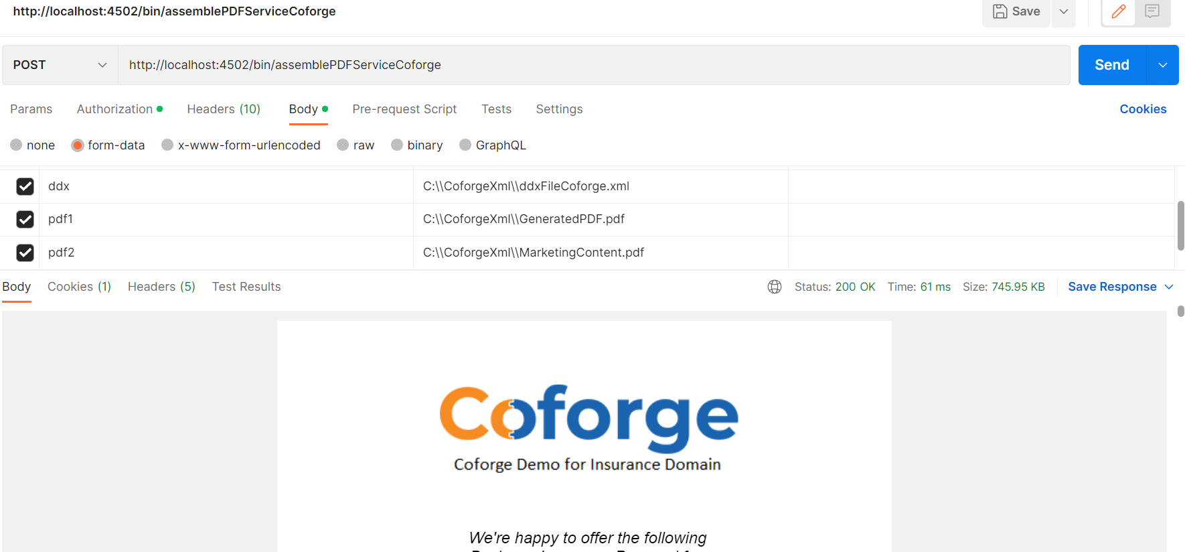Click the Save button
This screenshot has width=1185, height=552.
coord(1016,11)
